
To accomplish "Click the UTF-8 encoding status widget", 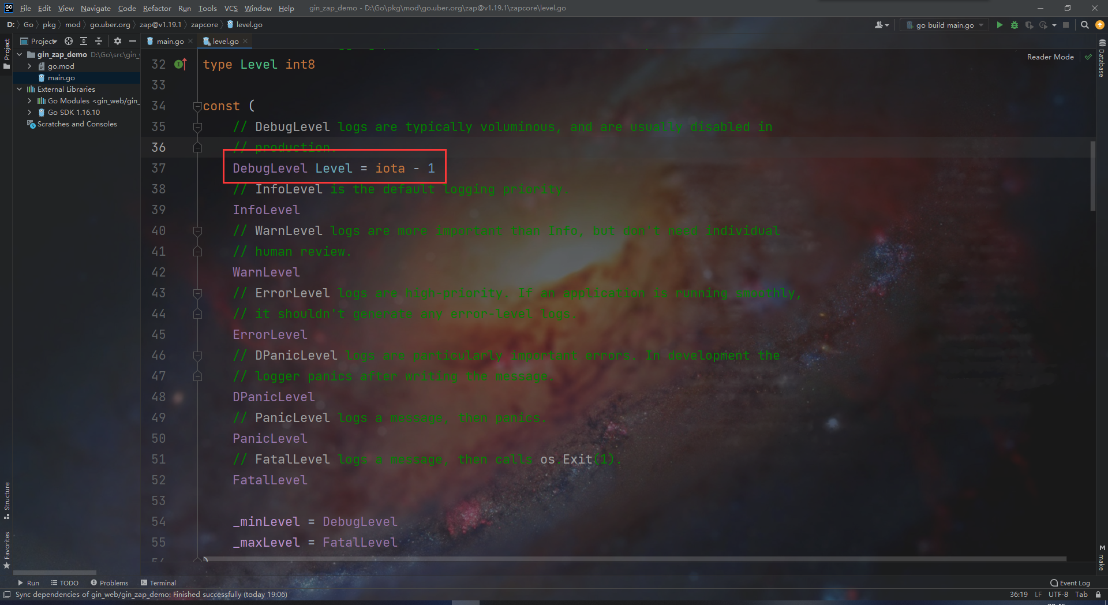I will point(1058,595).
